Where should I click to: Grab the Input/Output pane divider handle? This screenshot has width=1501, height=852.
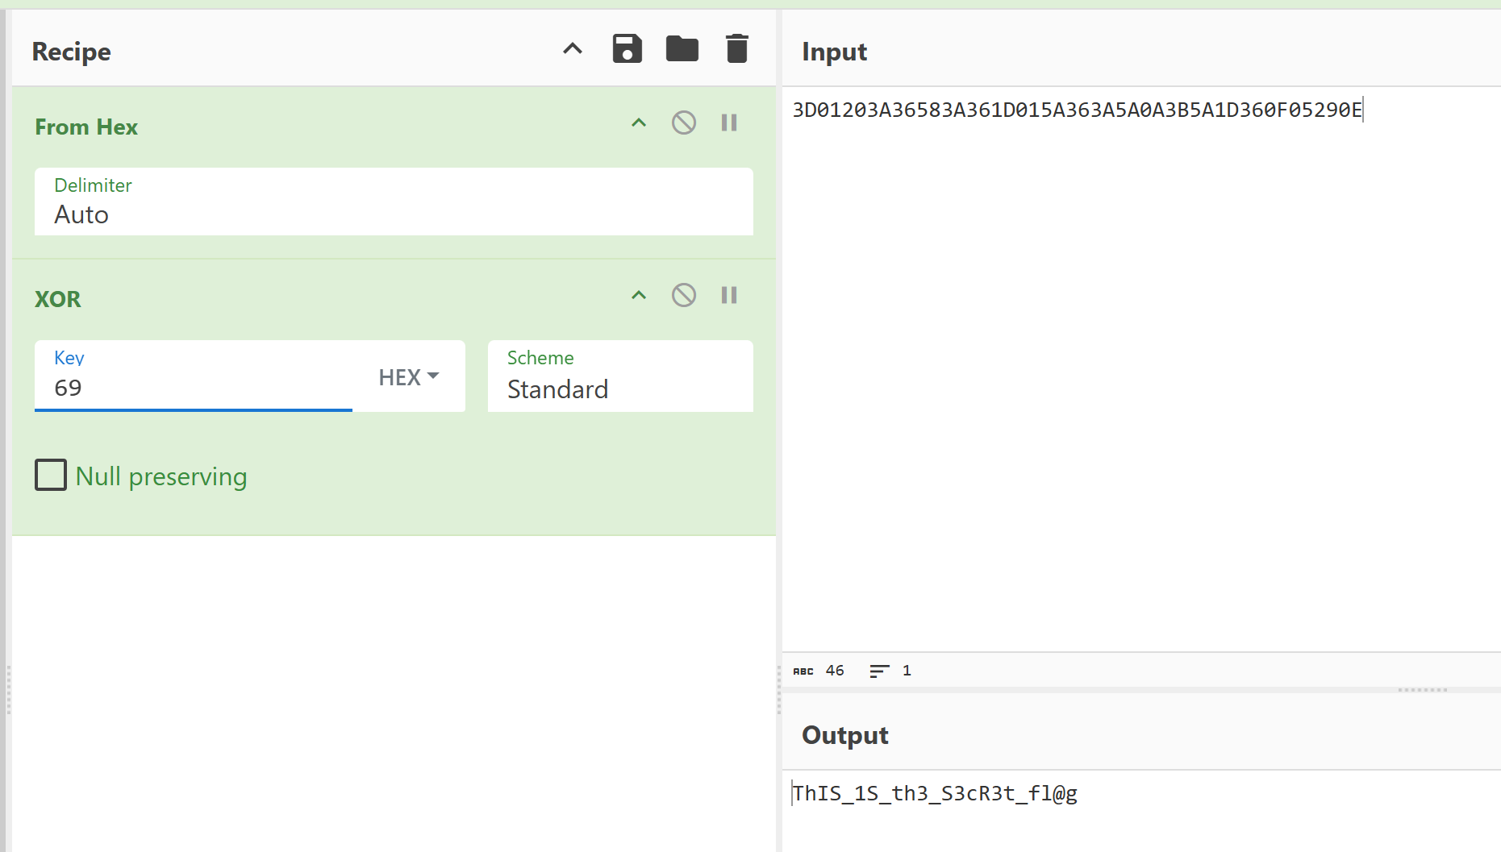click(1423, 690)
